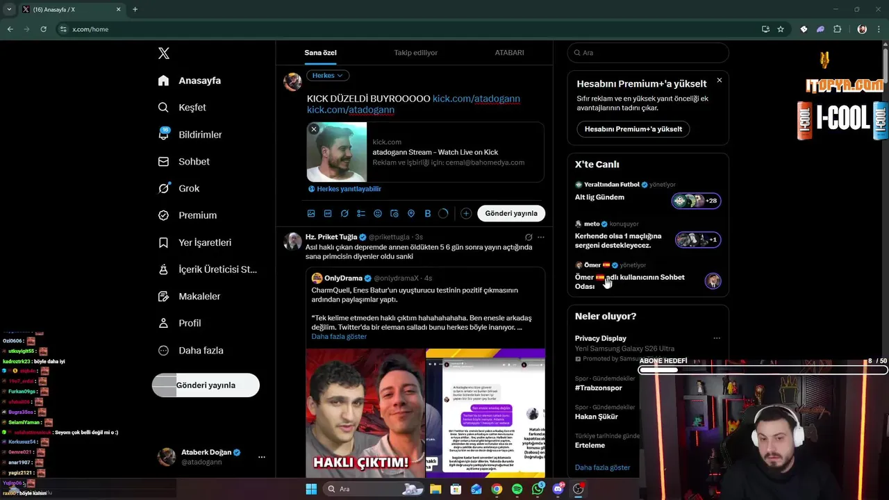The width and height of the screenshot is (889, 500).
Task: Change Herkes yanıtlayabilir reply setting
Action: (344, 189)
